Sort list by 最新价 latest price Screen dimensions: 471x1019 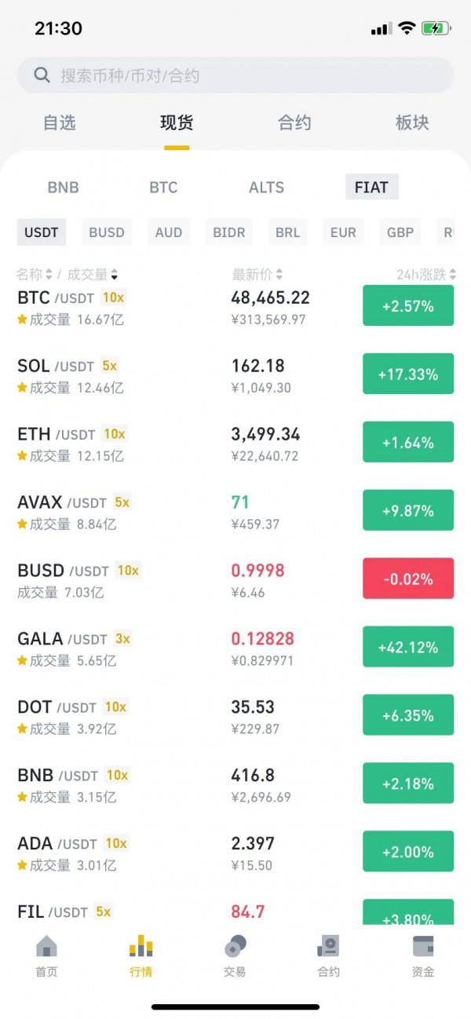tap(257, 275)
